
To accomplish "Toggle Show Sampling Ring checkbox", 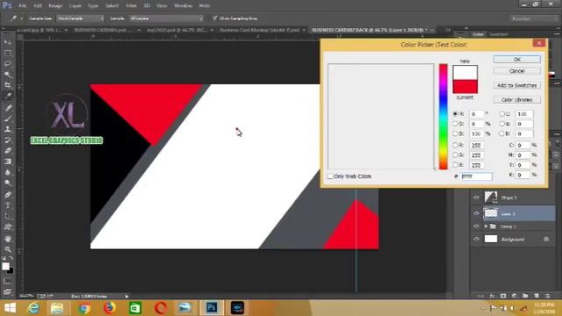I will click(214, 18).
